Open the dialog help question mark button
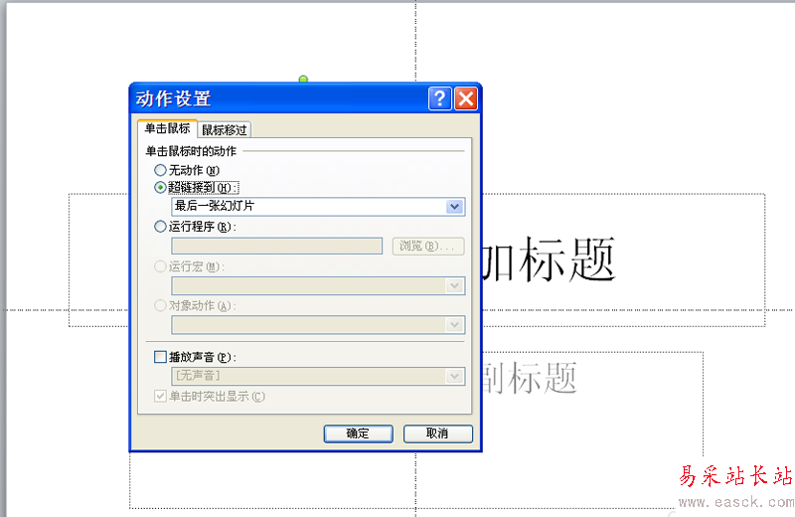 pos(439,98)
